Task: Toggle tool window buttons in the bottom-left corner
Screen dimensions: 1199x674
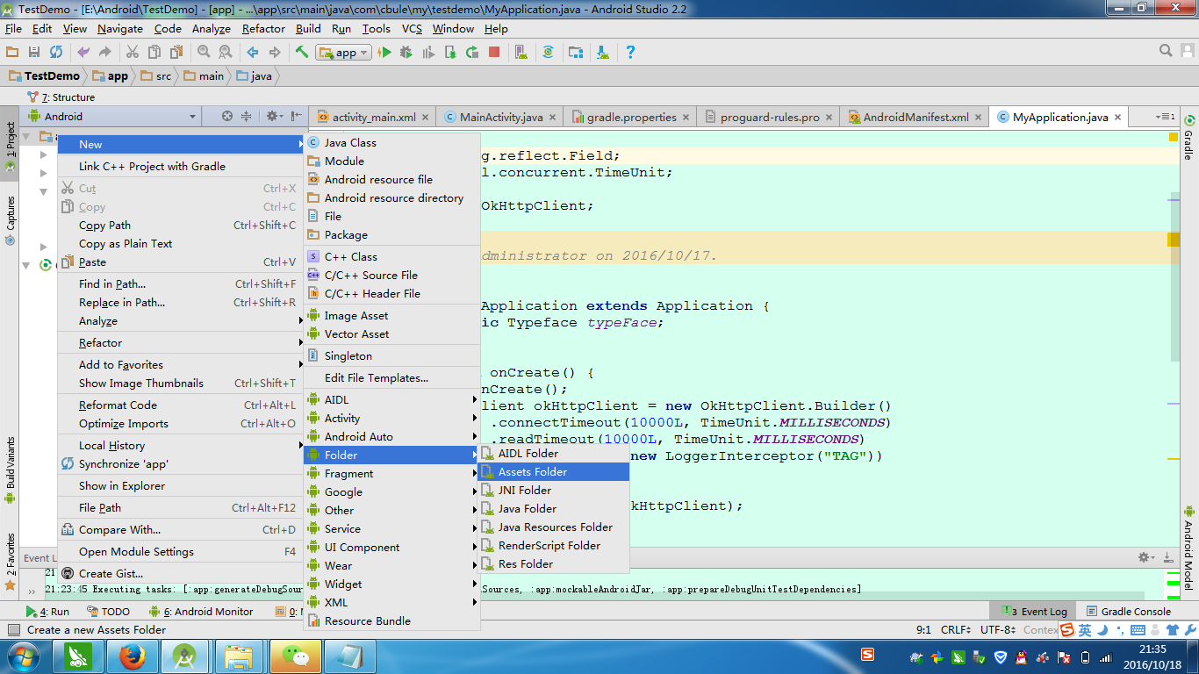Action: (12, 629)
